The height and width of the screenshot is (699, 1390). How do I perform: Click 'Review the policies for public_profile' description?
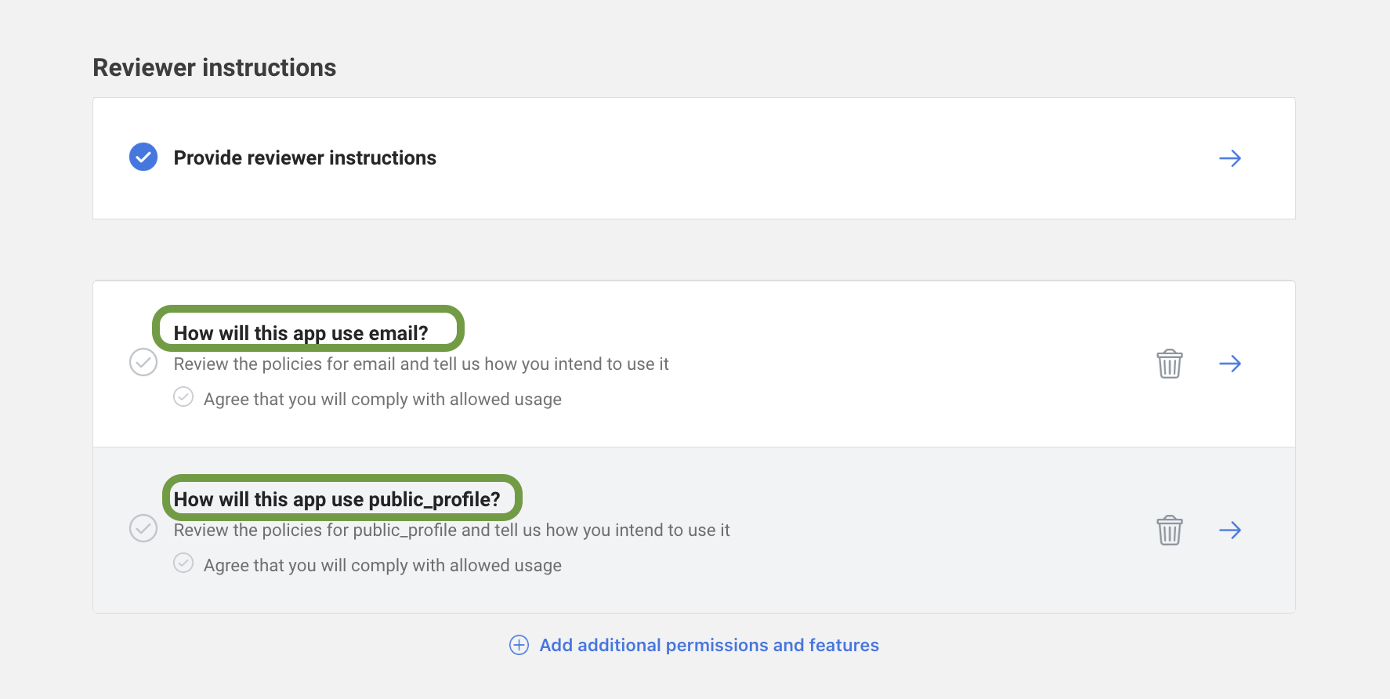tap(452, 531)
